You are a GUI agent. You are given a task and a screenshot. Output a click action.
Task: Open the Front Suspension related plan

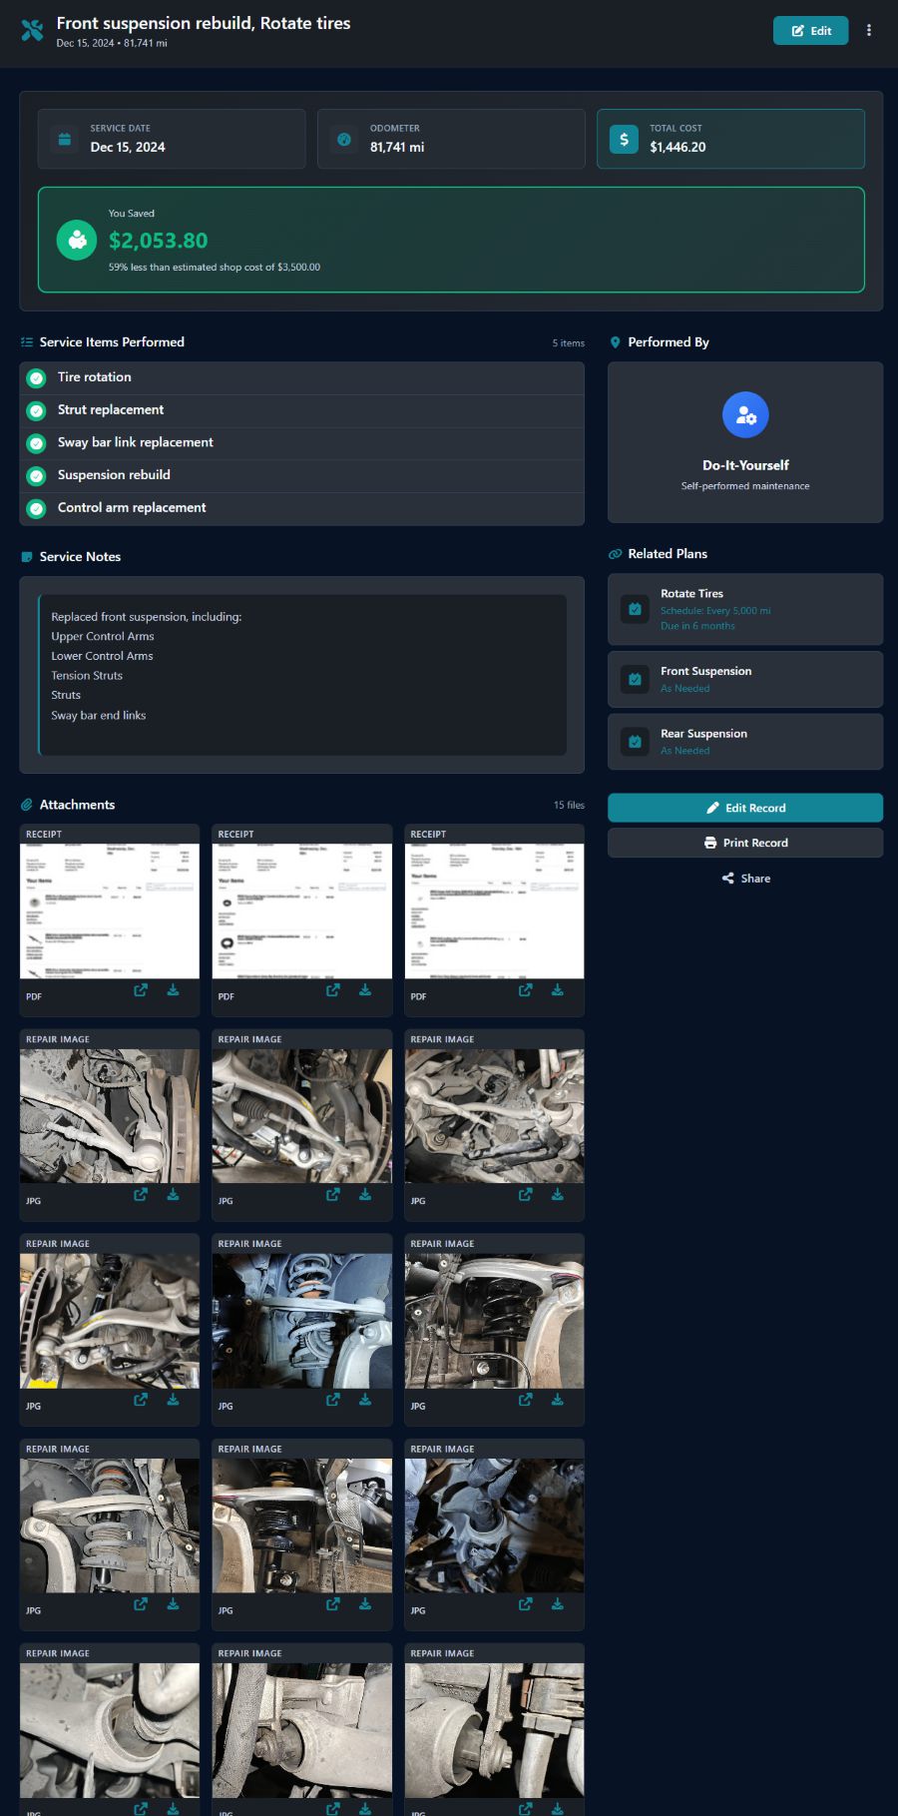pos(745,679)
